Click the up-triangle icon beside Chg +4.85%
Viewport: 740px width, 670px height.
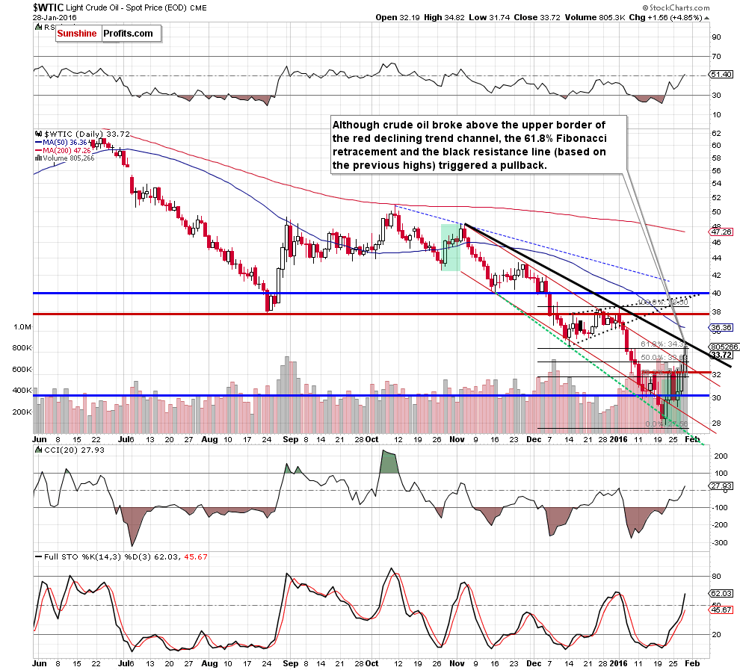(x=706, y=17)
